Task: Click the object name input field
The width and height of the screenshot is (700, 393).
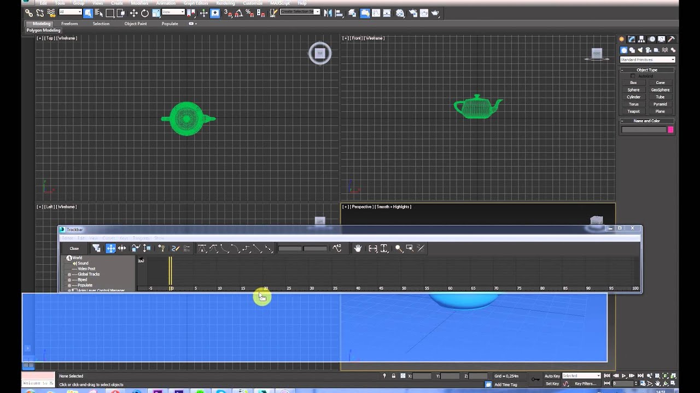Action: (x=644, y=129)
